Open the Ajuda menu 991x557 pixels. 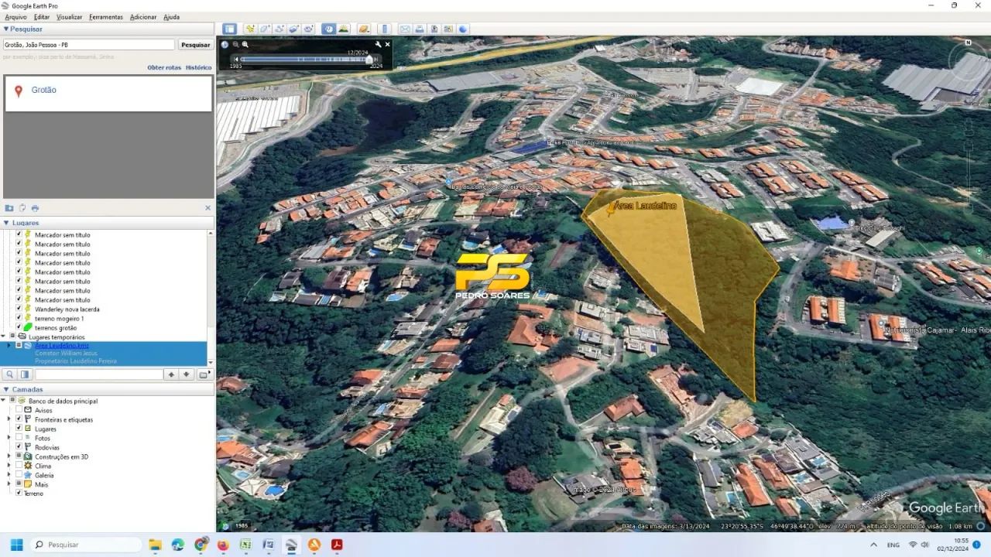171,17
